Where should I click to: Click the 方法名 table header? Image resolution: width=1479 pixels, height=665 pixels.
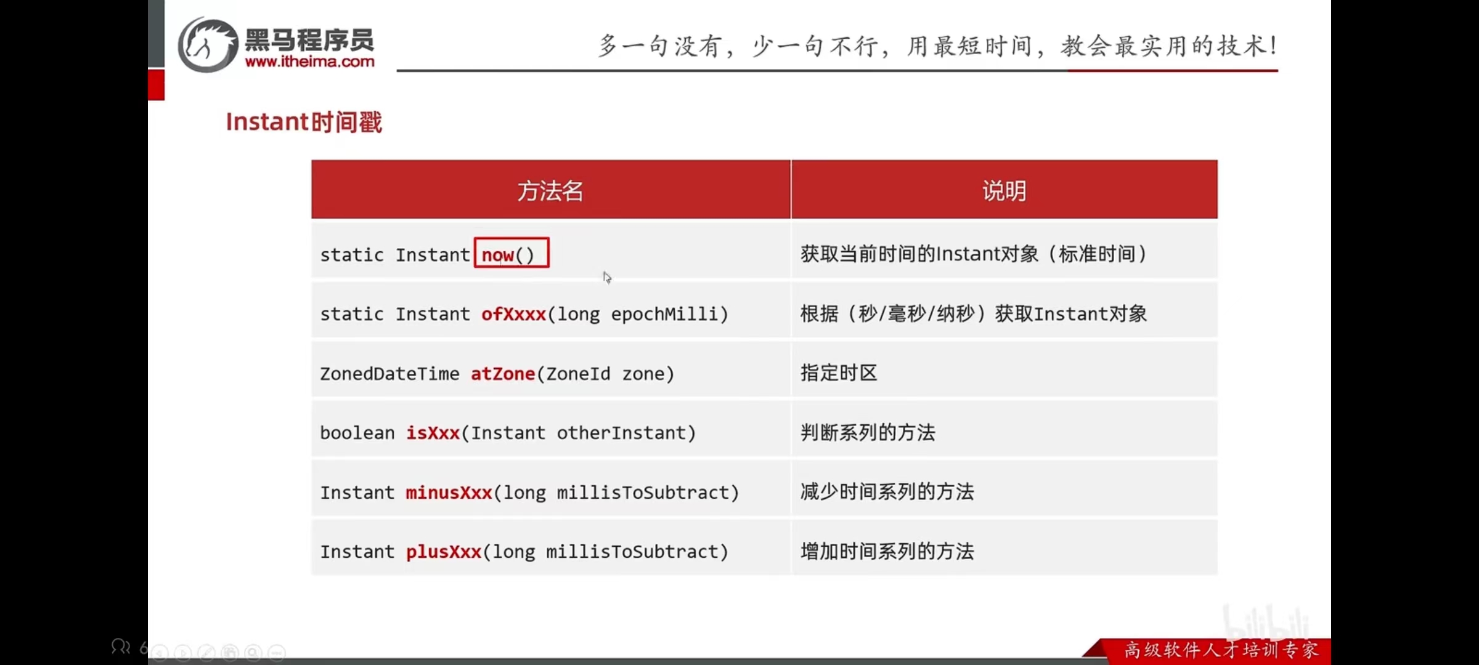click(x=550, y=190)
